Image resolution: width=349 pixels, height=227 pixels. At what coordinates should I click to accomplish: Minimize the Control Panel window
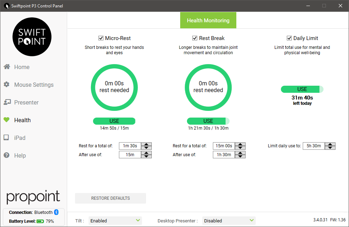pyautogui.click(x=308, y=6)
